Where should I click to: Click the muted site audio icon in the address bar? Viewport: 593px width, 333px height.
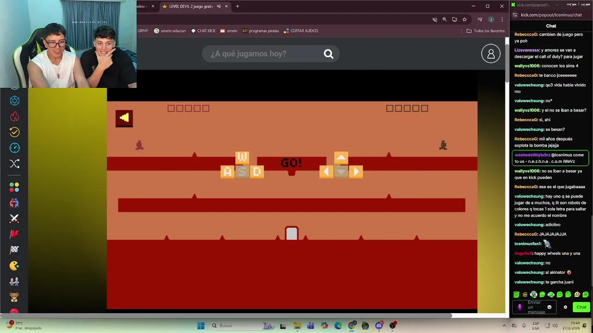click(x=435, y=19)
